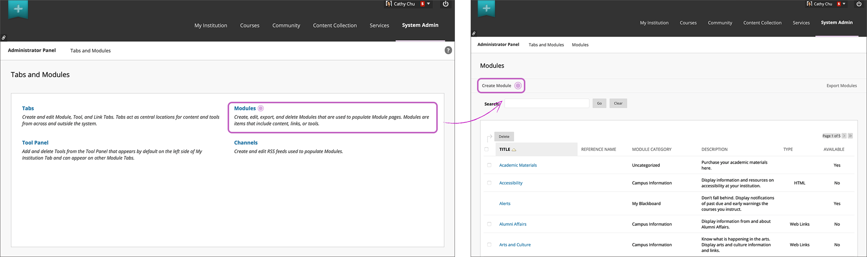The height and width of the screenshot is (257, 867).
Task: Click the small link icon in the Modules window
Action: (474, 34)
